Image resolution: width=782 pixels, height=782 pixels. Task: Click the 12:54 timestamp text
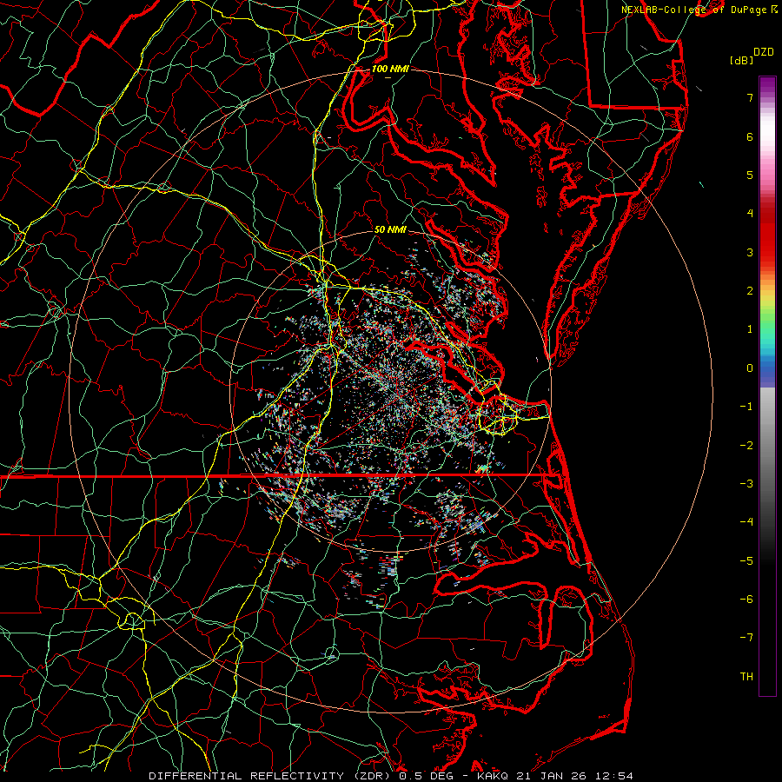tap(614, 776)
